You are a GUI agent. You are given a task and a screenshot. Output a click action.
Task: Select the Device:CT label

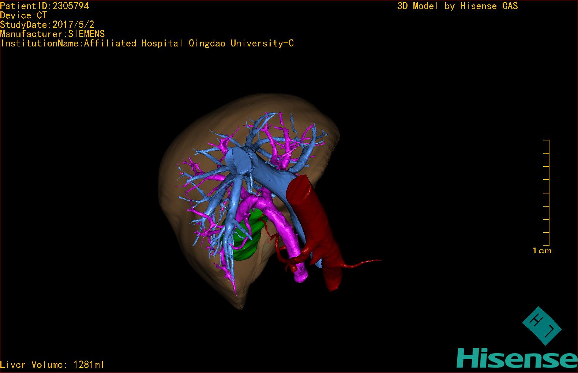point(23,15)
